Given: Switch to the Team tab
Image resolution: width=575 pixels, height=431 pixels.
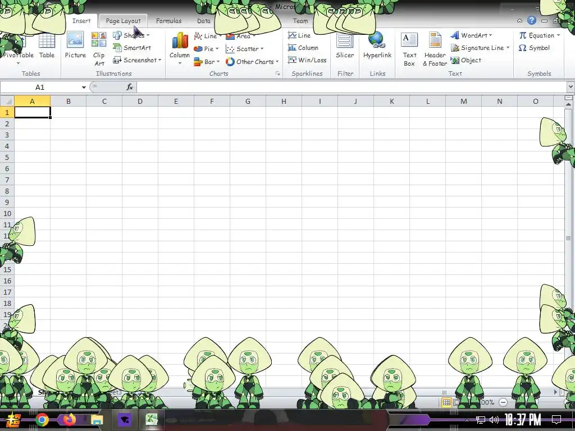Looking at the screenshot, I should point(300,21).
